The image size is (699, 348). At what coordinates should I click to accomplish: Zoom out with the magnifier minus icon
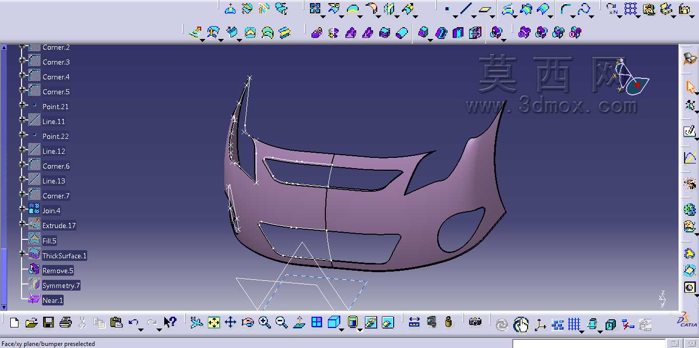click(x=282, y=322)
